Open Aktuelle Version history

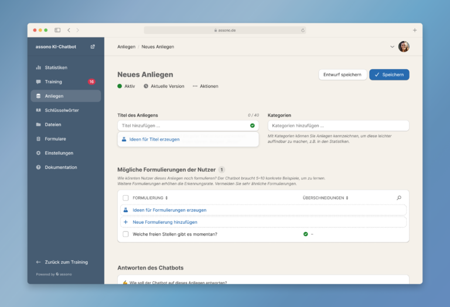point(164,86)
